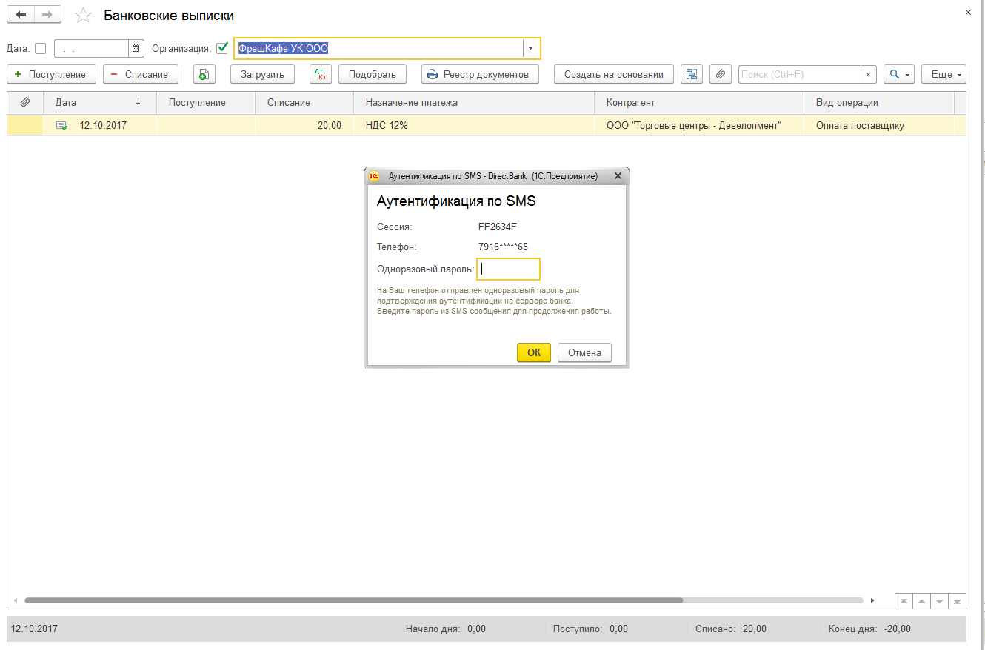Confirm the SMS password with OK
The width and height of the screenshot is (985, 650).
(534, 353)
